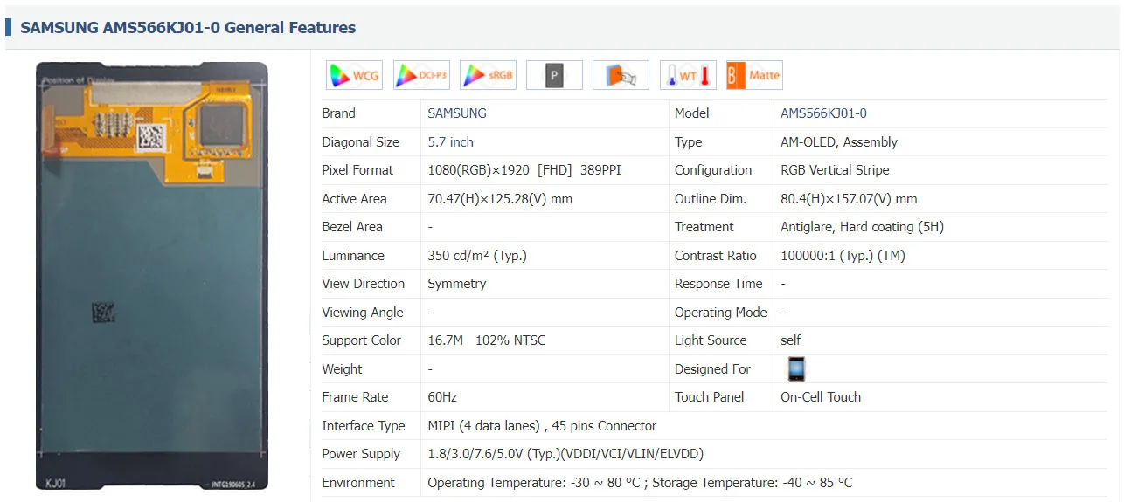This screenshot has height=502, width=1124.
Task: Select the 100000:1 contrast ratio value
Action: point(843,255)
